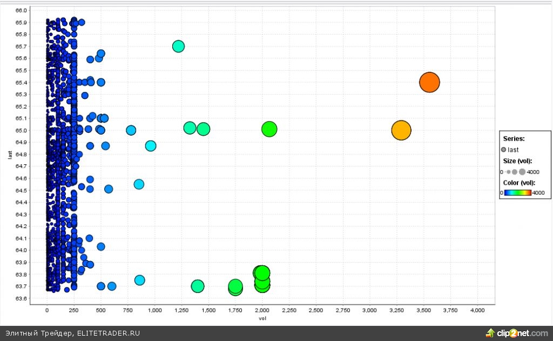Select the teal bubble at price 65.7
Screen dimensions: 553x341
pyautogui.click(x=178, y=46)
